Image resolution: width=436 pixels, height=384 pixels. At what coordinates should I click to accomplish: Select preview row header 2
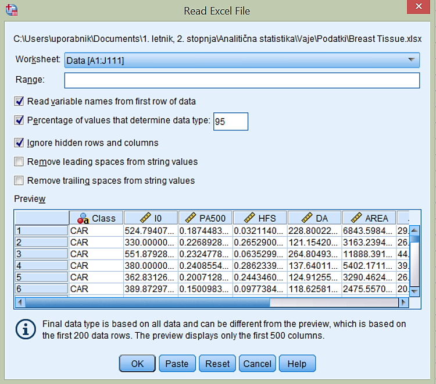tap(41, 243)
